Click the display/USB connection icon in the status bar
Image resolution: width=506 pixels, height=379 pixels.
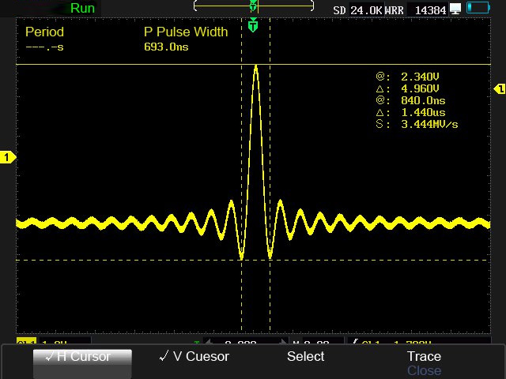coord(455,9)
